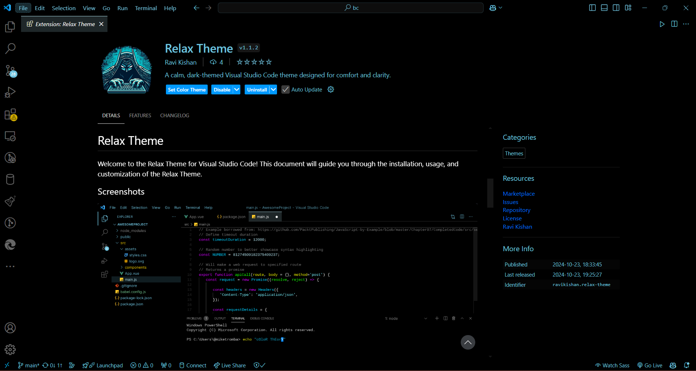Click Launchpad in status bar
This screenshot has width=696, height=371.
(103, 365)
